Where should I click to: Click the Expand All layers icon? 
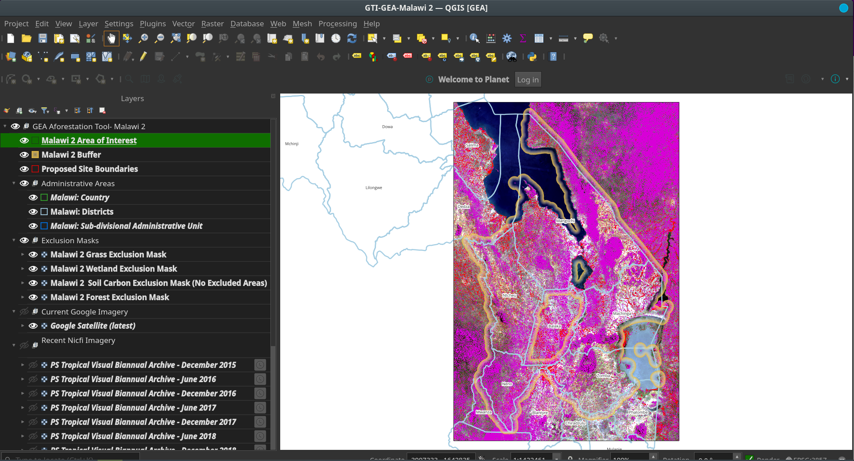pyautogui.click(x=78, y=110)
